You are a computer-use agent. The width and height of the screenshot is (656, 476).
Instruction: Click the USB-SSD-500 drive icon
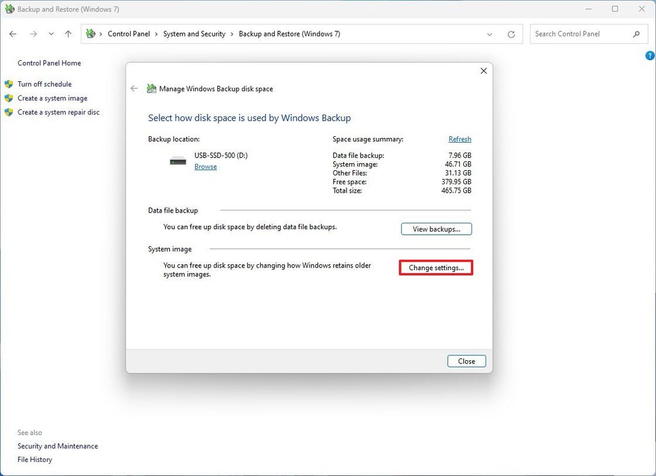point(177,160)
